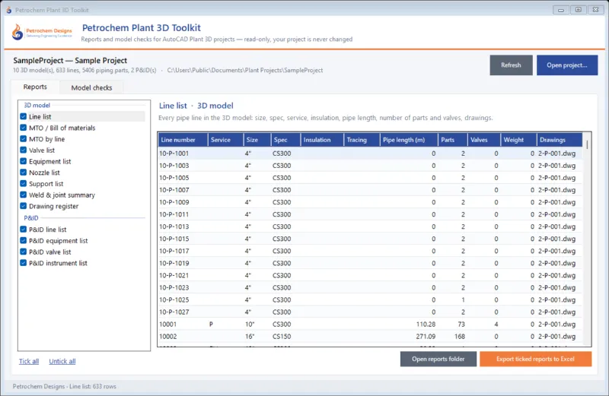The image size is (609, 396).
Task: Click the Parts column header
Action: 452,140
